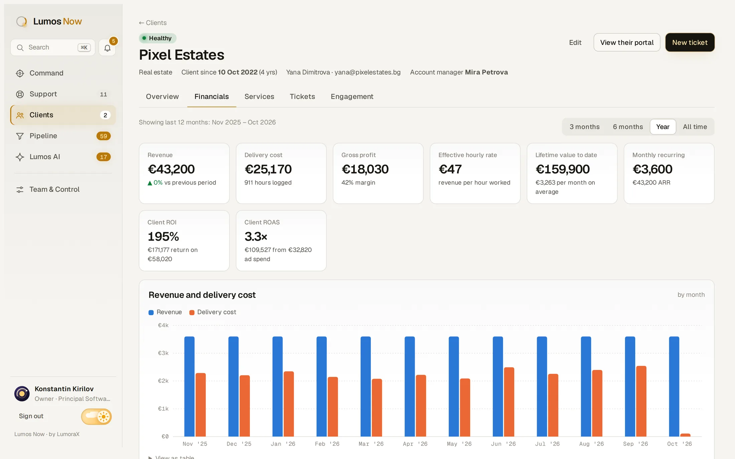Open the notifications bell icon

click(107, 48)
